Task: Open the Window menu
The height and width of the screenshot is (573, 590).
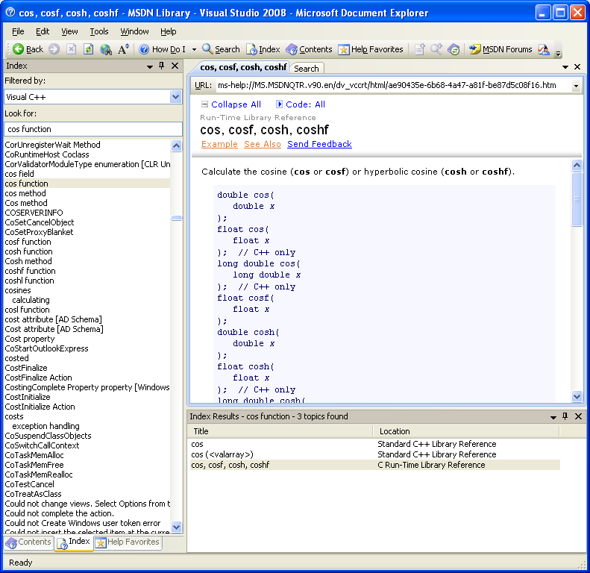Action: (x=134, y=31)
